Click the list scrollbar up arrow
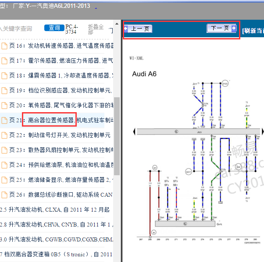The image size is (264, 262). coord(117,24)
